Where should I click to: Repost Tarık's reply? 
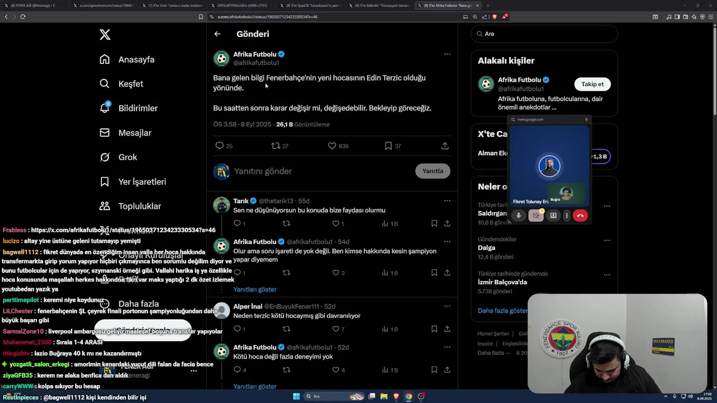(286, 223)
